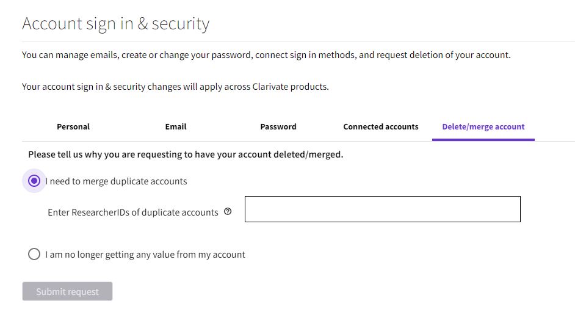Click the deletion reason prompt text
The width and height of the screenshot is (575, 323).
(x=186, y=154)
